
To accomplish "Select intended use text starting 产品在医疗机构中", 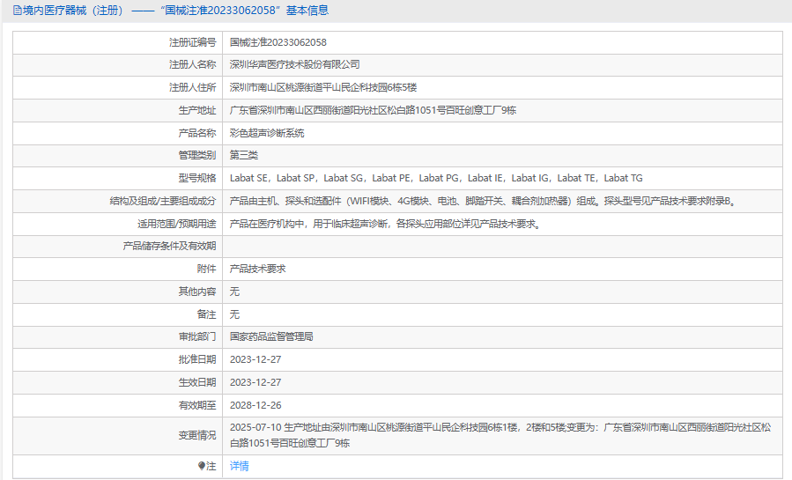I will (387, 224).
